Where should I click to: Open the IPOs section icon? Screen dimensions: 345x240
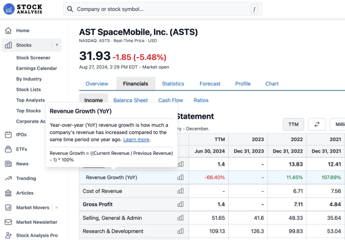pos(8,135)
